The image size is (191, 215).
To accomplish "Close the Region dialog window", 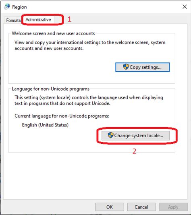I will tap(185, 7).
